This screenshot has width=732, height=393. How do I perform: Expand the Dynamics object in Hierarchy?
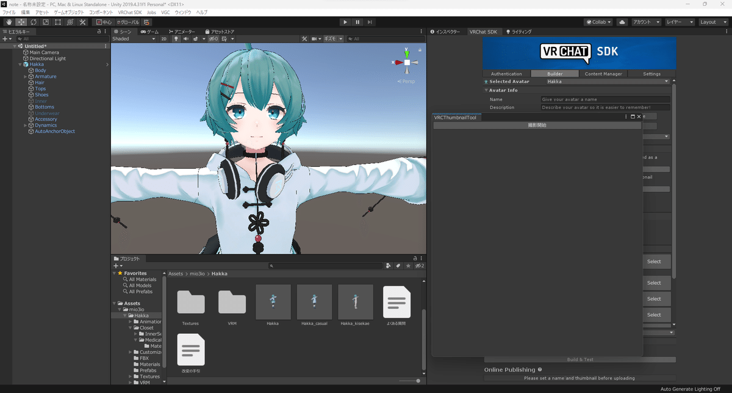[25, 126]
